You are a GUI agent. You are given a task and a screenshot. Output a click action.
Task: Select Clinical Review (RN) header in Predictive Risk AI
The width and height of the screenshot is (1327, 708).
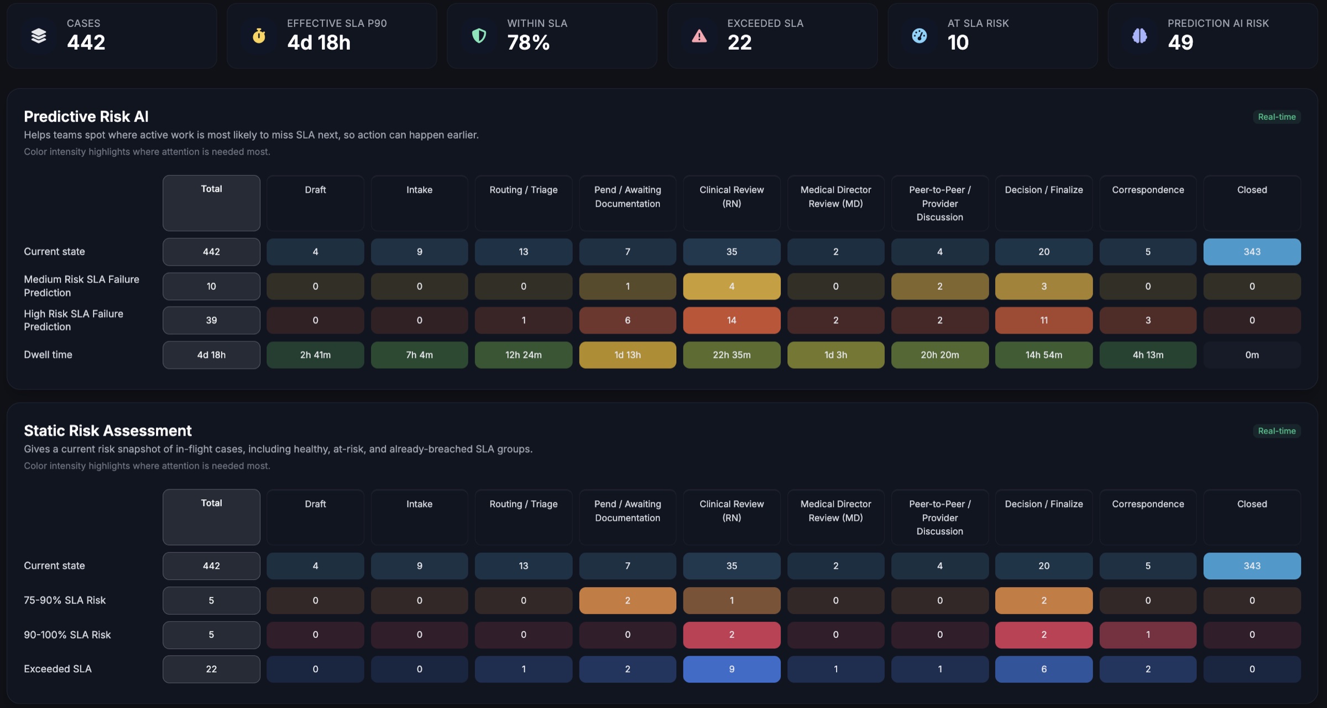(732, 203)
